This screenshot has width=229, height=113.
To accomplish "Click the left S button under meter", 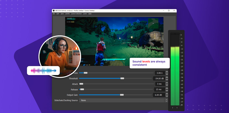I will [173, 108].
